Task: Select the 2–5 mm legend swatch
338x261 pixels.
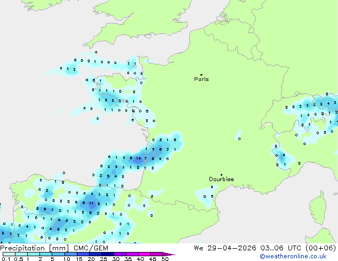Action: [x=46, y=254]
